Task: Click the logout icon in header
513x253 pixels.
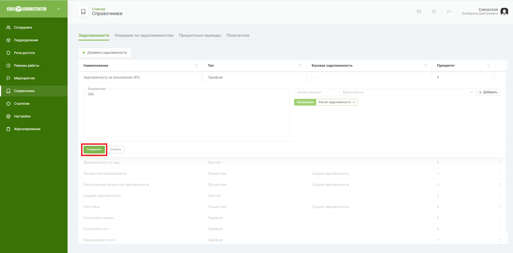Action: pos(449,12)
